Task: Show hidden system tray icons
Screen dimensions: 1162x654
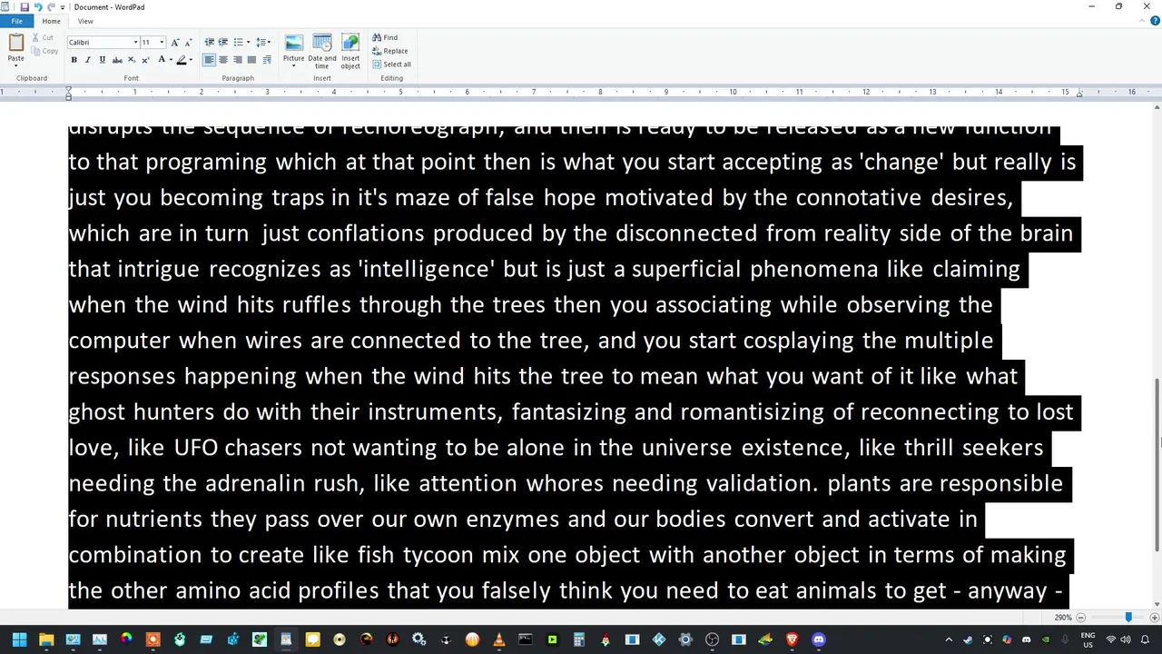Action: (950, 639)
